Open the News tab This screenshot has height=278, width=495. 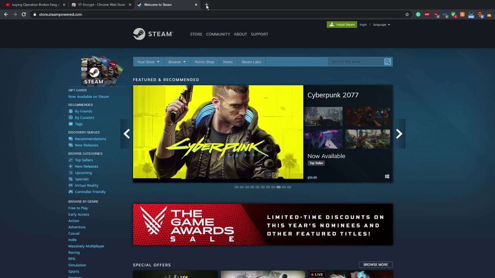coord(228,62)
